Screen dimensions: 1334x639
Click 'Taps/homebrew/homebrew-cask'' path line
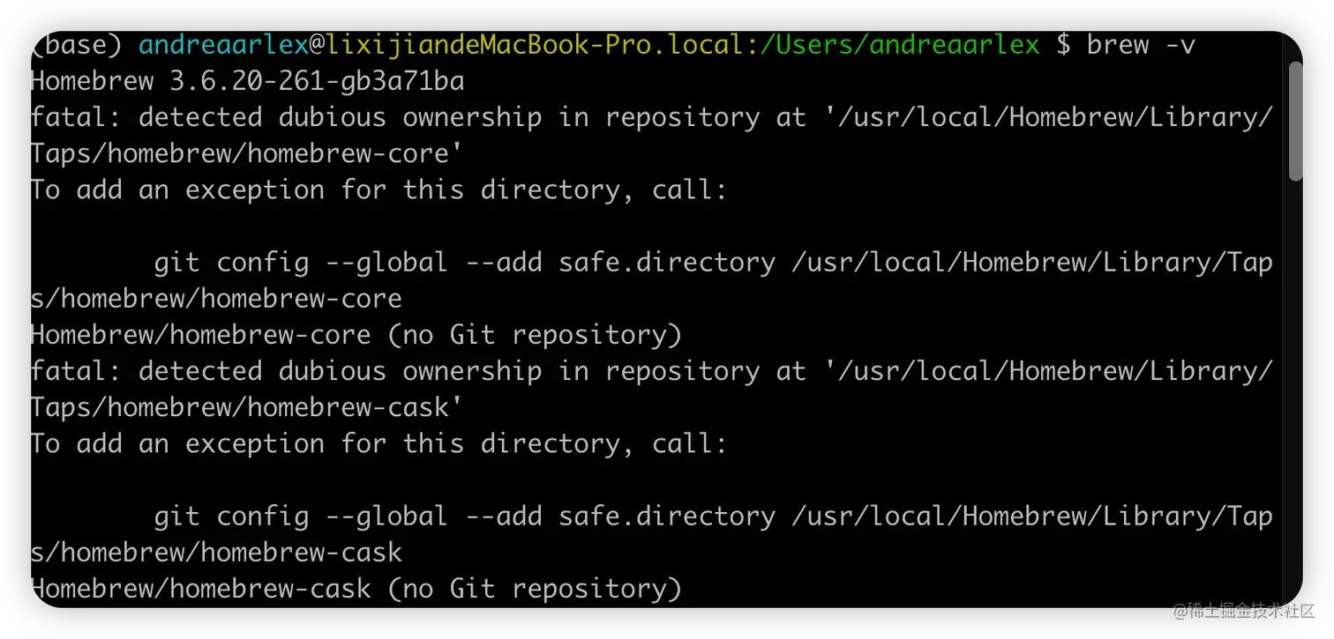(247, 408)
